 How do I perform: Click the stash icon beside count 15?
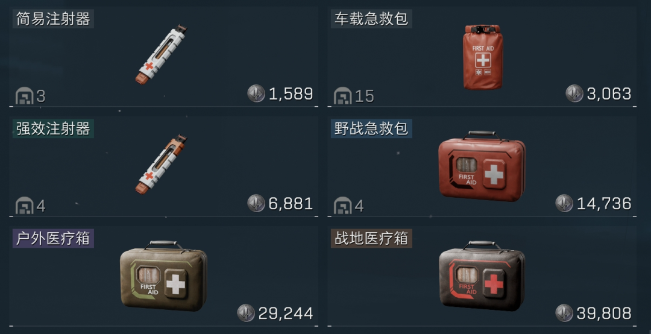pos(343,96)
